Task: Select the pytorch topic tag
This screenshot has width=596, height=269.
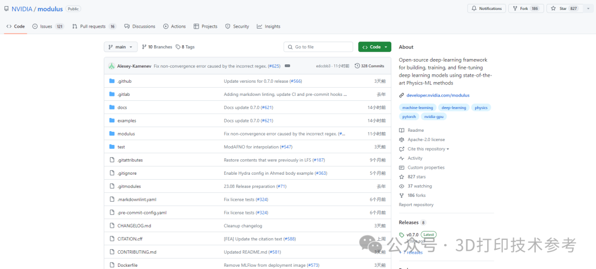Action: coord(409,117)
